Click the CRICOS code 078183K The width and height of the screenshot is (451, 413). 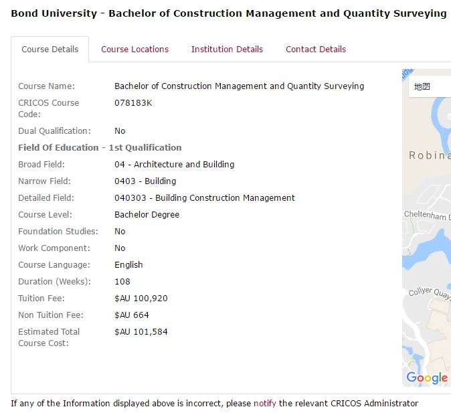133,102
